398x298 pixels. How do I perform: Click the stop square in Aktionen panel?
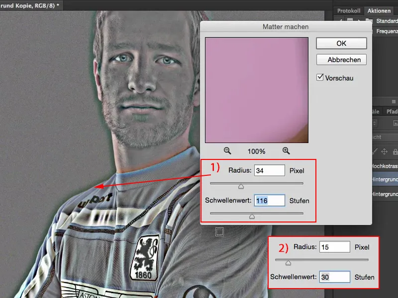pyautogui.click(x=394, y=102)
